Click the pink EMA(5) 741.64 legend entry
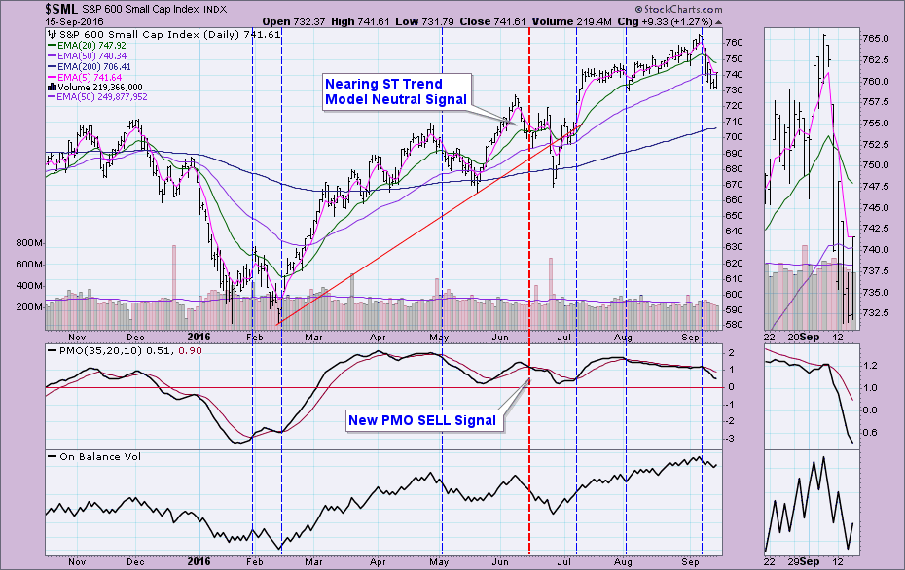 85,77
